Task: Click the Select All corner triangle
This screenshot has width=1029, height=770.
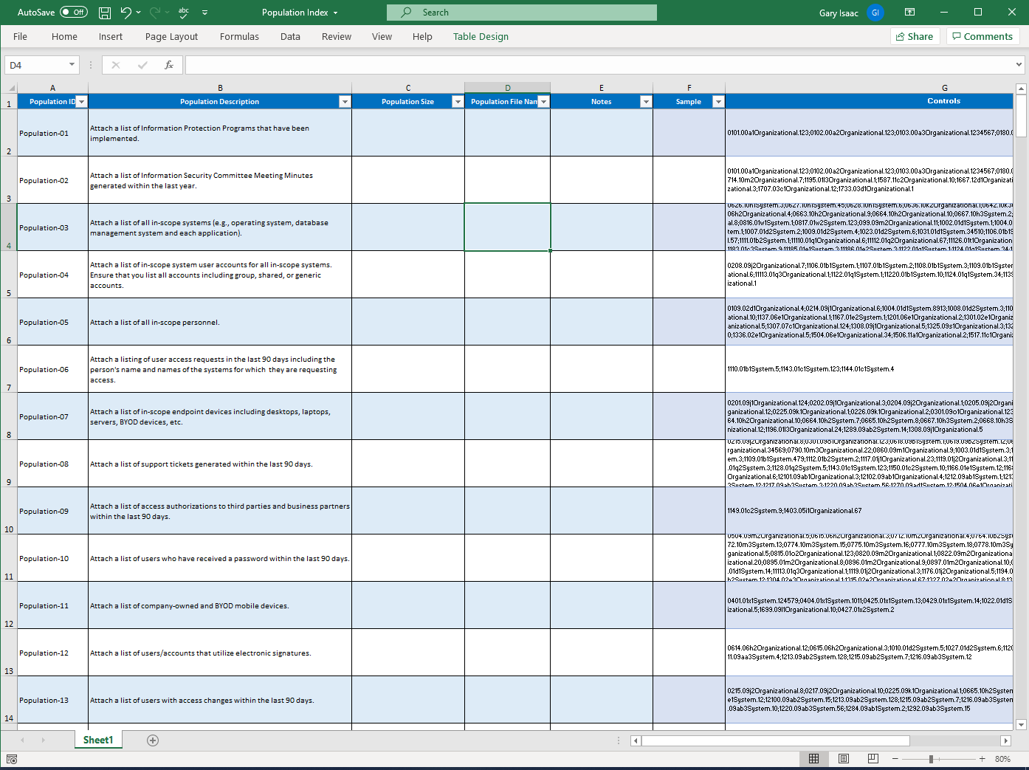Action: 10,88
